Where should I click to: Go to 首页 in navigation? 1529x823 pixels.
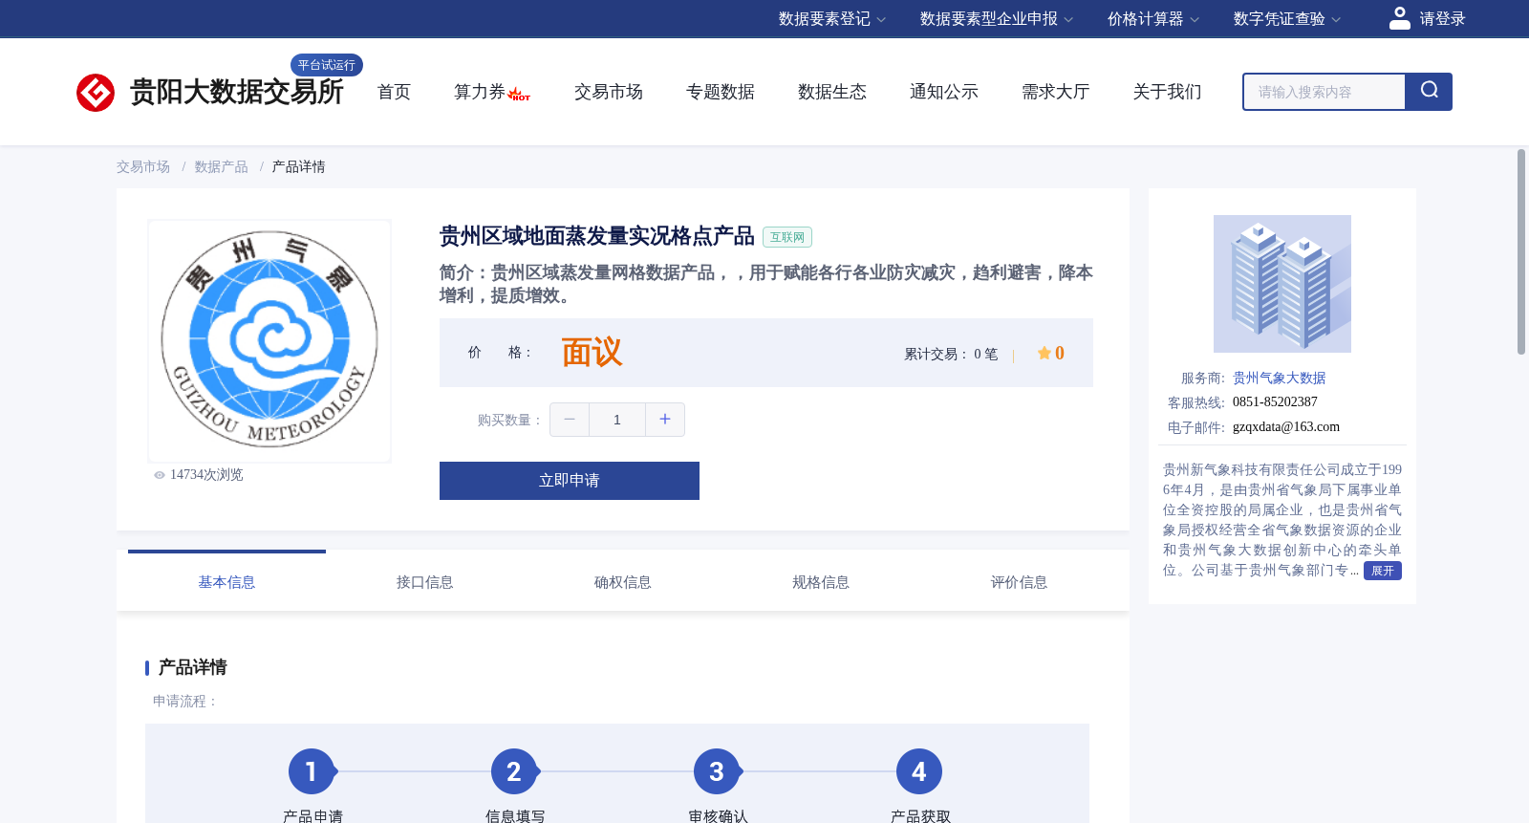tap(394, 92)
